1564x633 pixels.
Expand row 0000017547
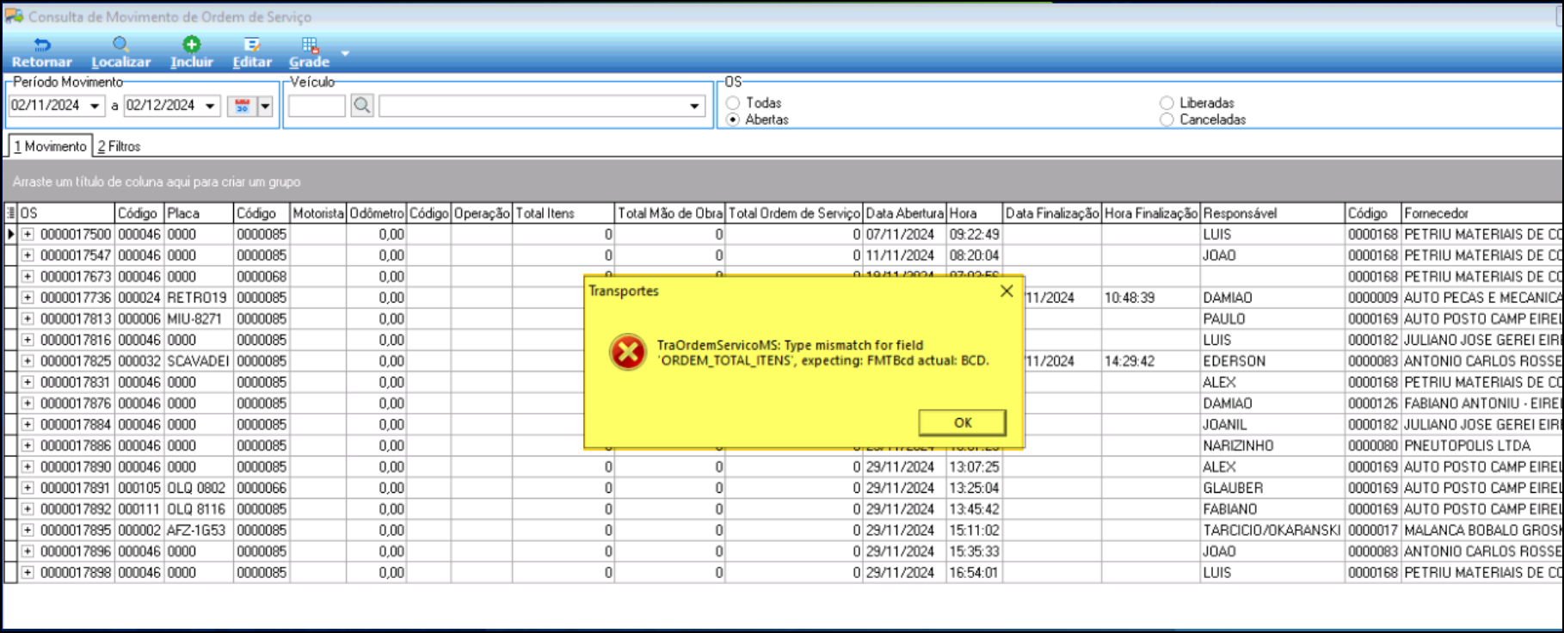coord(28,255)
